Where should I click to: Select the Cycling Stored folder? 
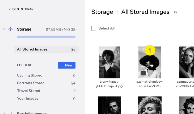pos(29,75)
